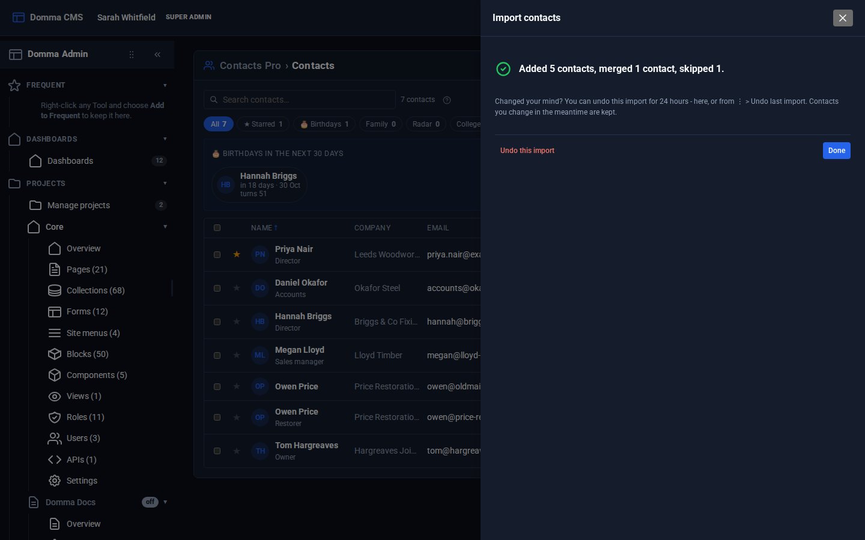Click the Blocks cube icon
This screenshot has width=865, height=540.
[x=55, y=354]
